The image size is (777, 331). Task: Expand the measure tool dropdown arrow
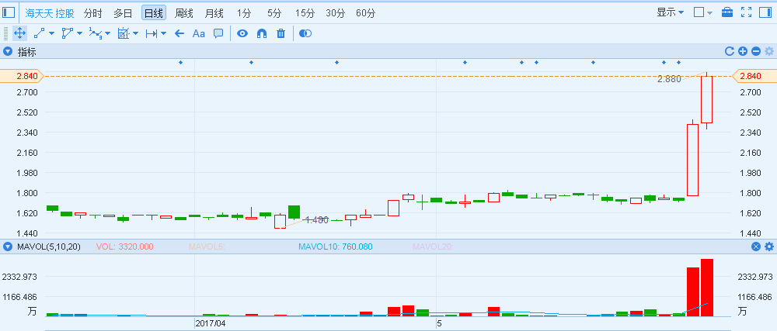[136, 34]
